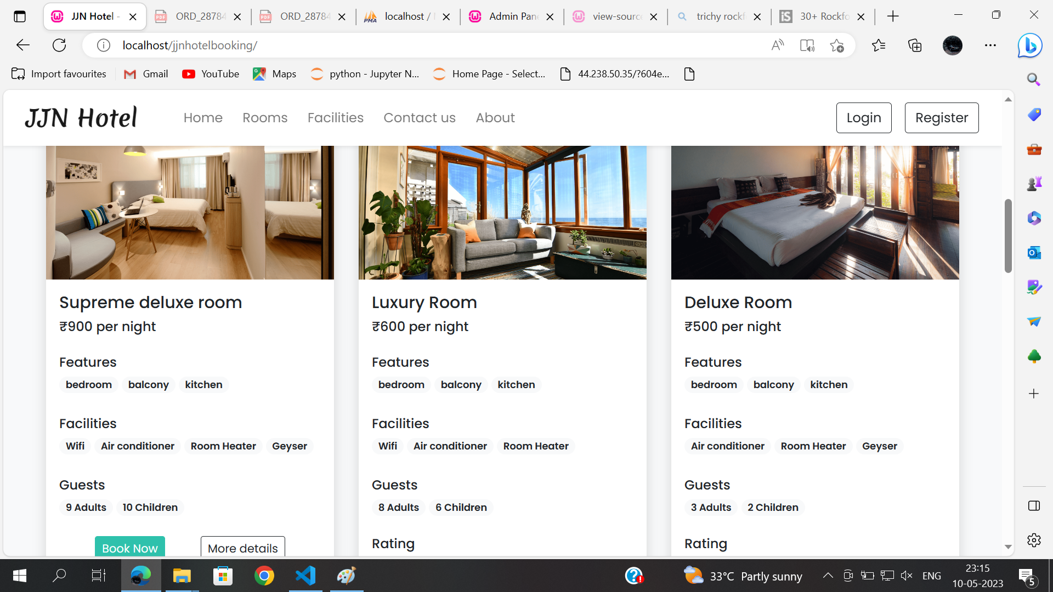Open the Favourites bar icon near the address bar
1053x592 pixels.
click(879, 45)
